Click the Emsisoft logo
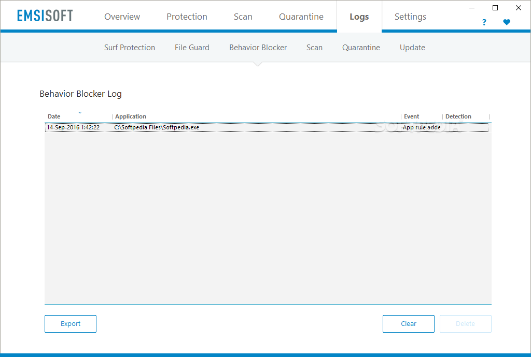The height and width of the screenshot is (357, 531). [x=45, y=16]
